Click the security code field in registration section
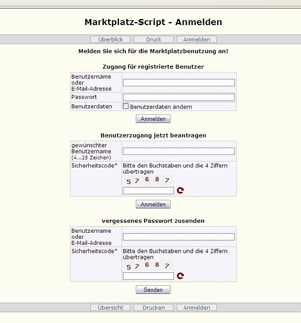Image resolution: width=301 pixels, height=323 pixels. 148,191
